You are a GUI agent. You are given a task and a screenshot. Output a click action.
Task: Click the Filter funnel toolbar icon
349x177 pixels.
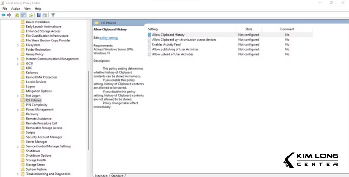[53, 15]
